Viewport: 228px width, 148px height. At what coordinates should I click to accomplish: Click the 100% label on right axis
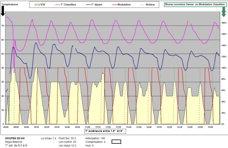coord(224,68)
